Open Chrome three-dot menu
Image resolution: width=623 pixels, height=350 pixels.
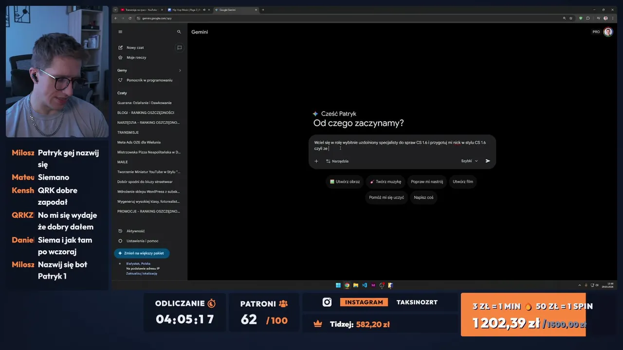pos(613,18)
